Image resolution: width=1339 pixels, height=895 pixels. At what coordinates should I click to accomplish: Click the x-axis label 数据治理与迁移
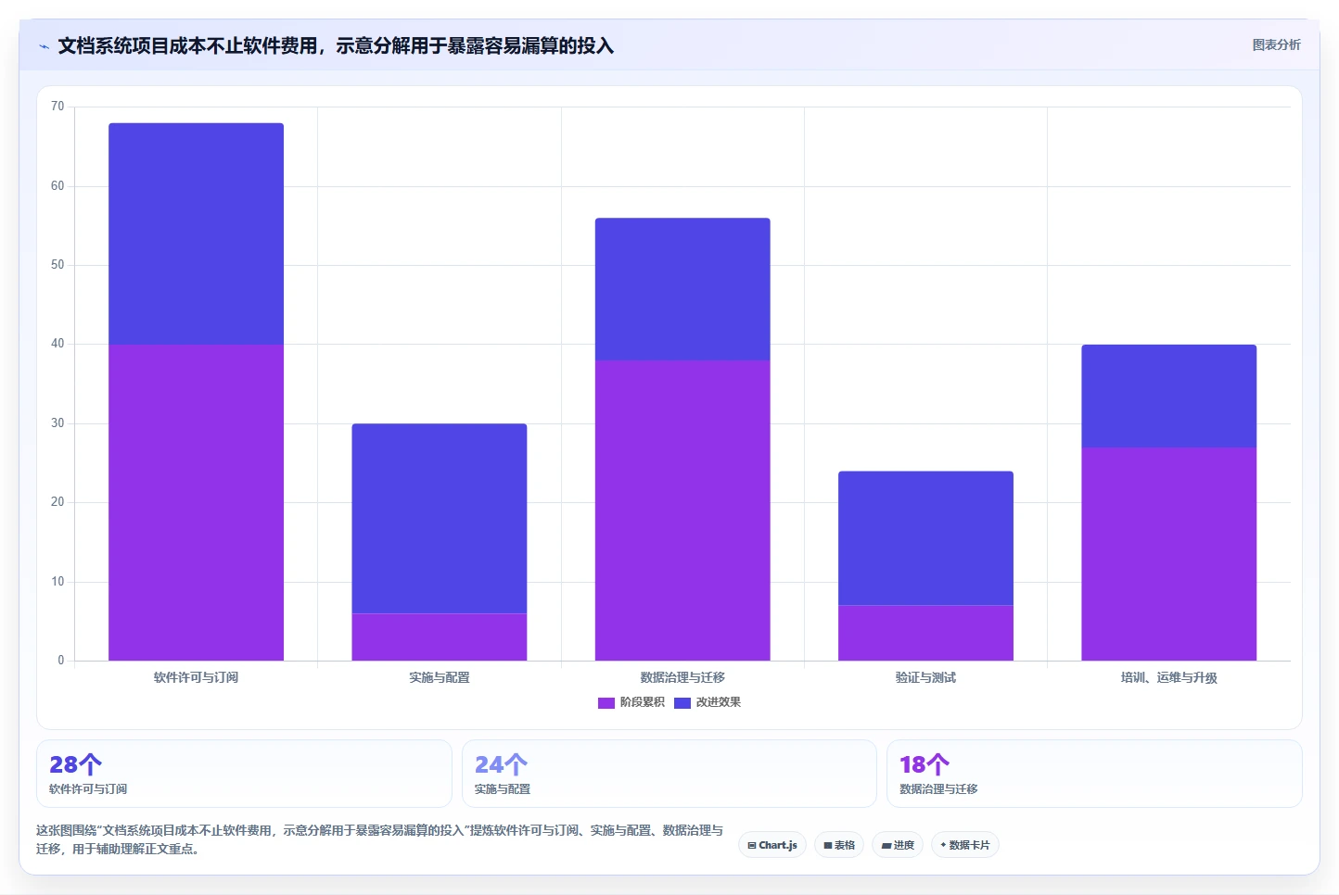pos(682,677)
